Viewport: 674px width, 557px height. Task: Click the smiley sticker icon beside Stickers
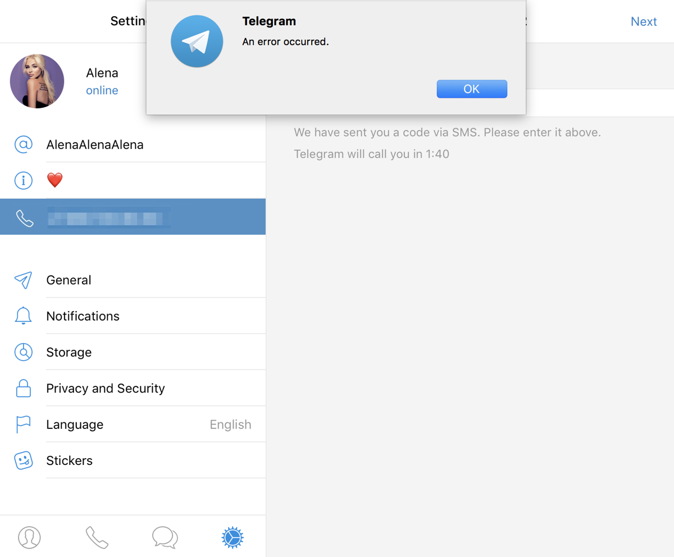pyautogui.click(x=23, y=460)
